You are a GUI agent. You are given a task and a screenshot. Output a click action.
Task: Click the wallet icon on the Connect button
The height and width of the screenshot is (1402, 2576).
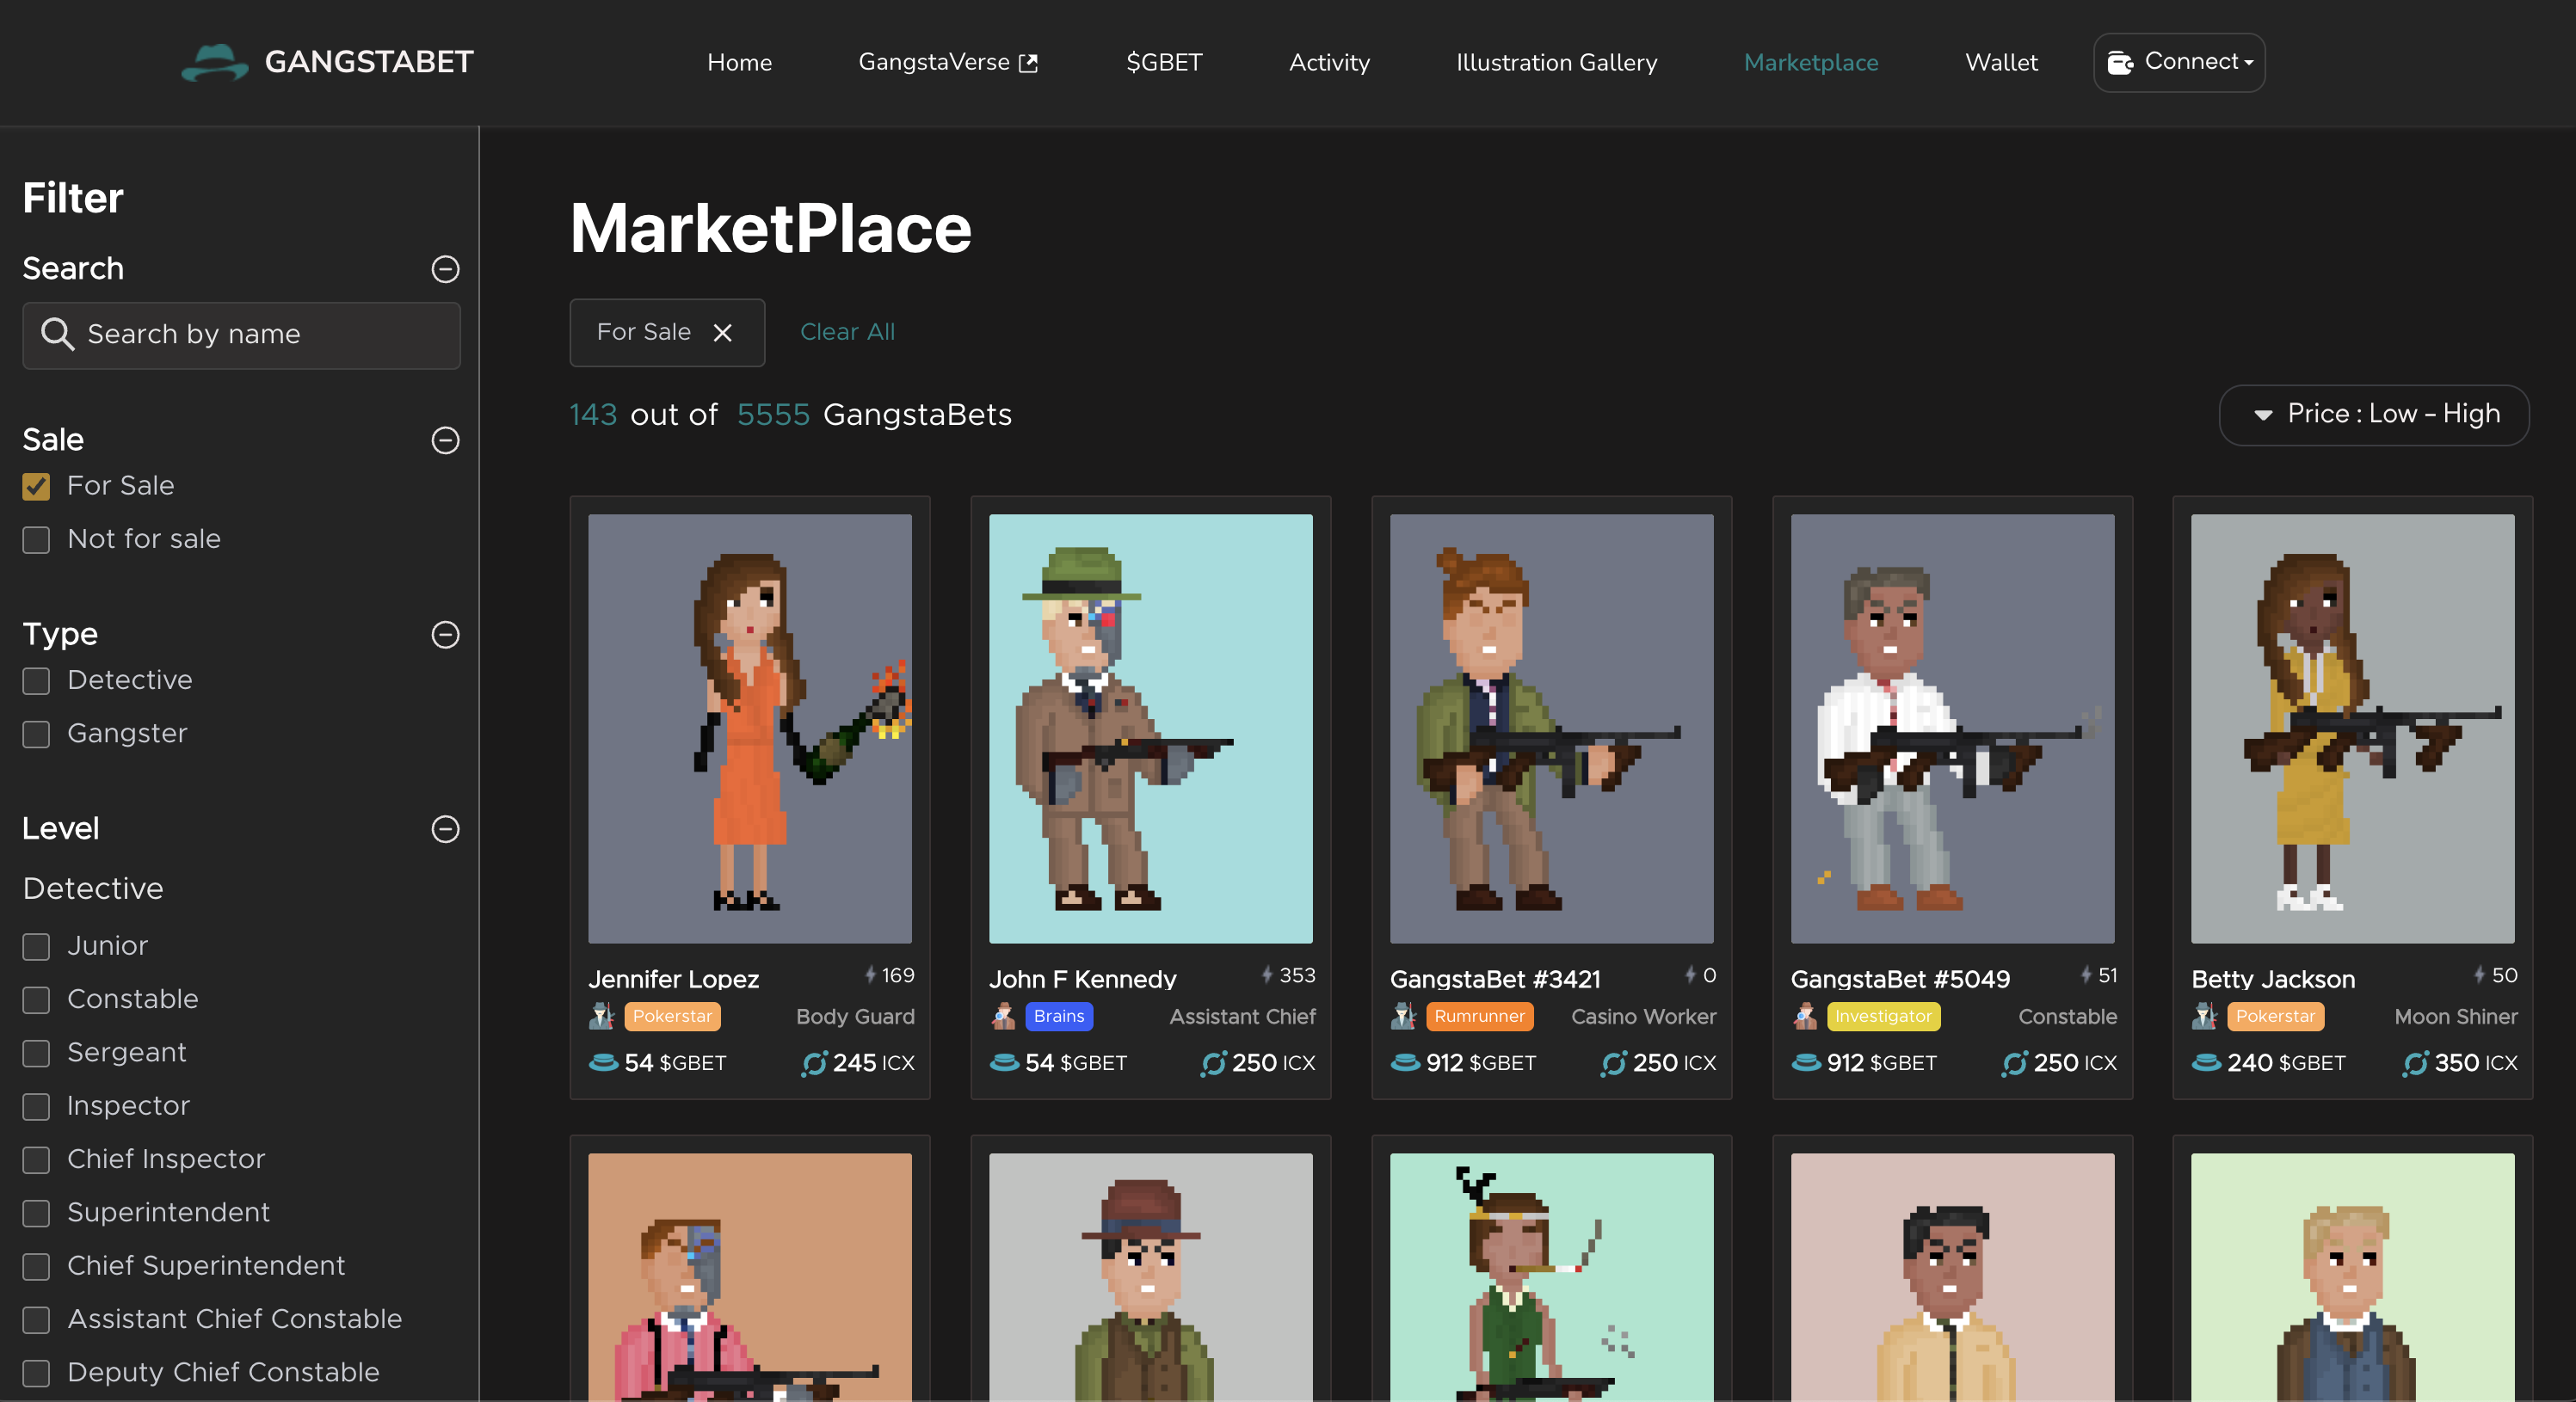click(2122, 62)
